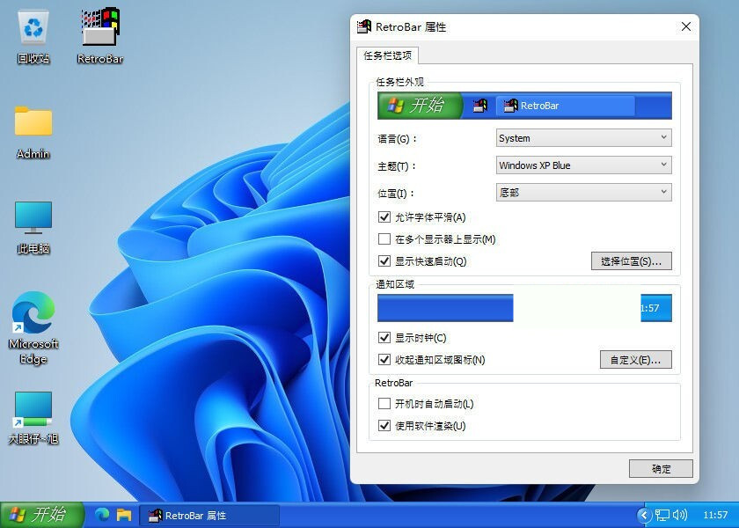This screenshot has height=528, width=739.
Task: Click the 选择位置(S)... button
Action: click(631, 261)
